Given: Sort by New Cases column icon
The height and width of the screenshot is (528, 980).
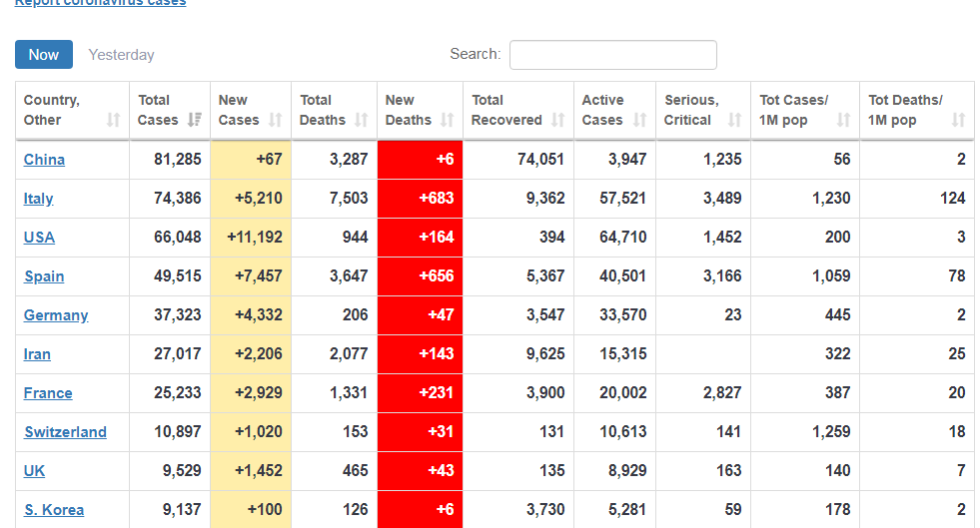Looking at the screenshot, I should [276, 120].
